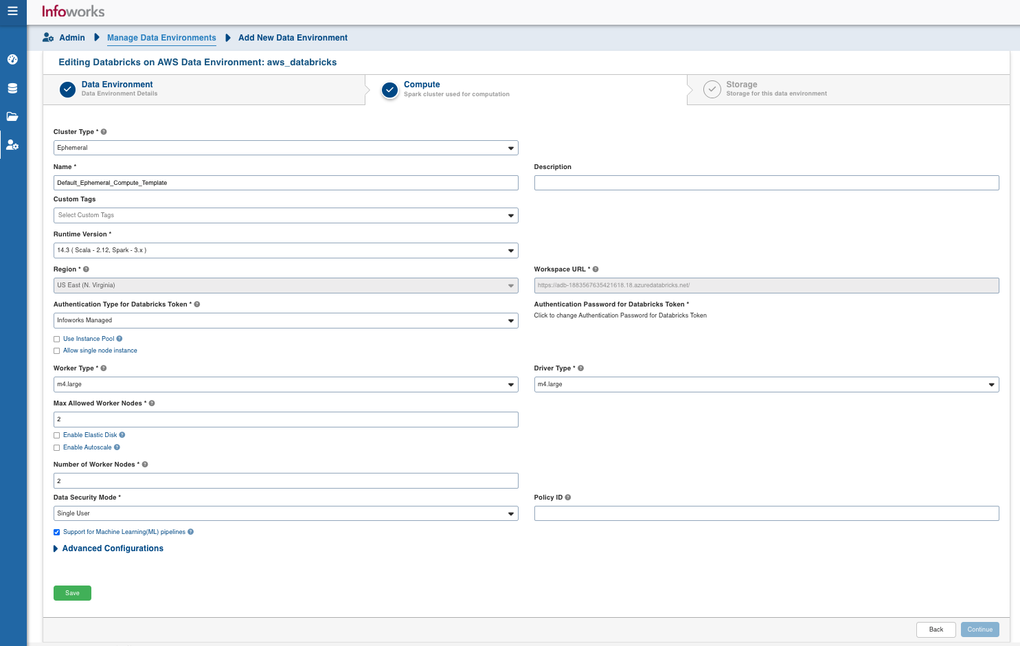Viewport: 1020px width, 646px height.
Task: Show help for Region
Action: click(86, 269)
